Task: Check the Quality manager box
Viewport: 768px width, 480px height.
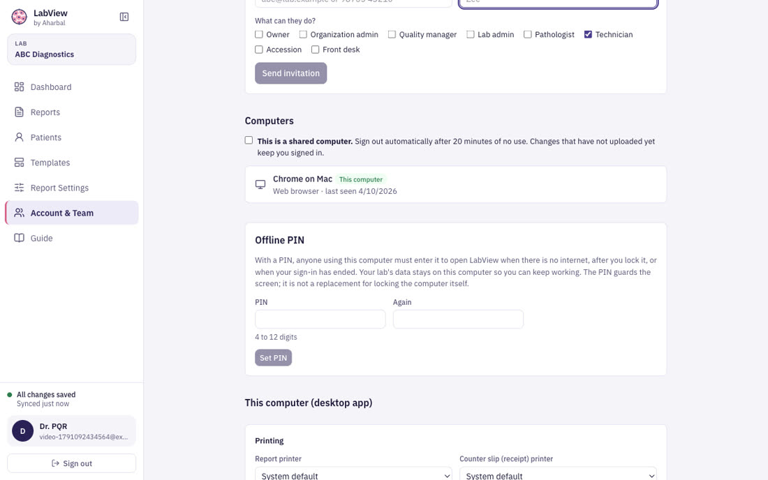Action: click(392, 34)
